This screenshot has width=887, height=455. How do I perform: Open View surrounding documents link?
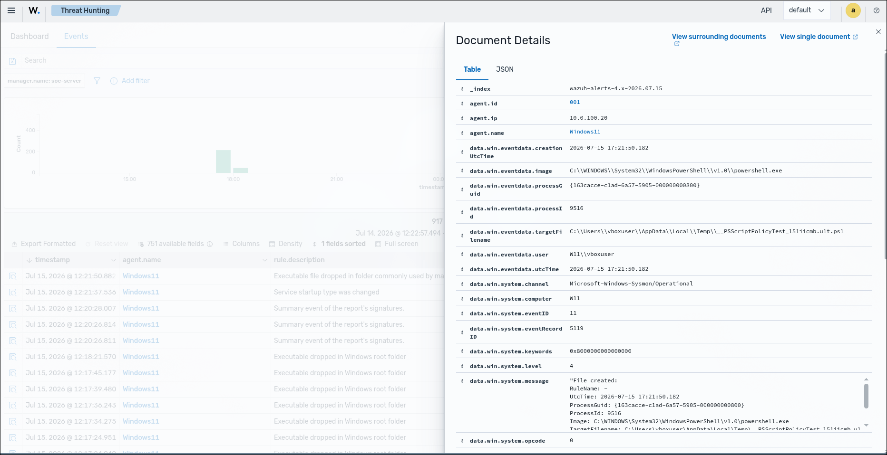click(x=719, y=37)
